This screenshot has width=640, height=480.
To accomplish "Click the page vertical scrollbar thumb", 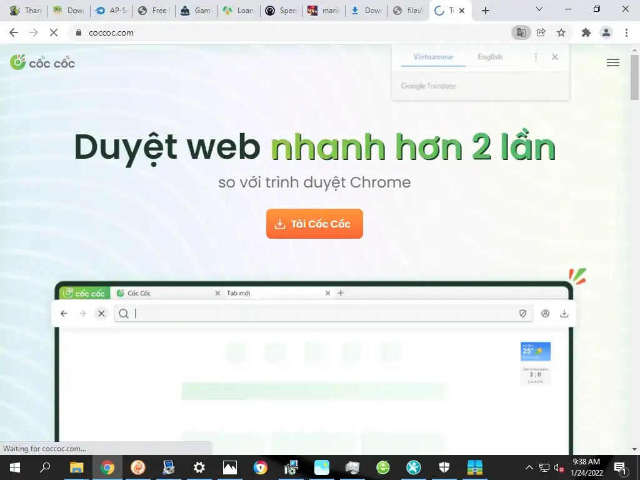I will coord(635,77).
